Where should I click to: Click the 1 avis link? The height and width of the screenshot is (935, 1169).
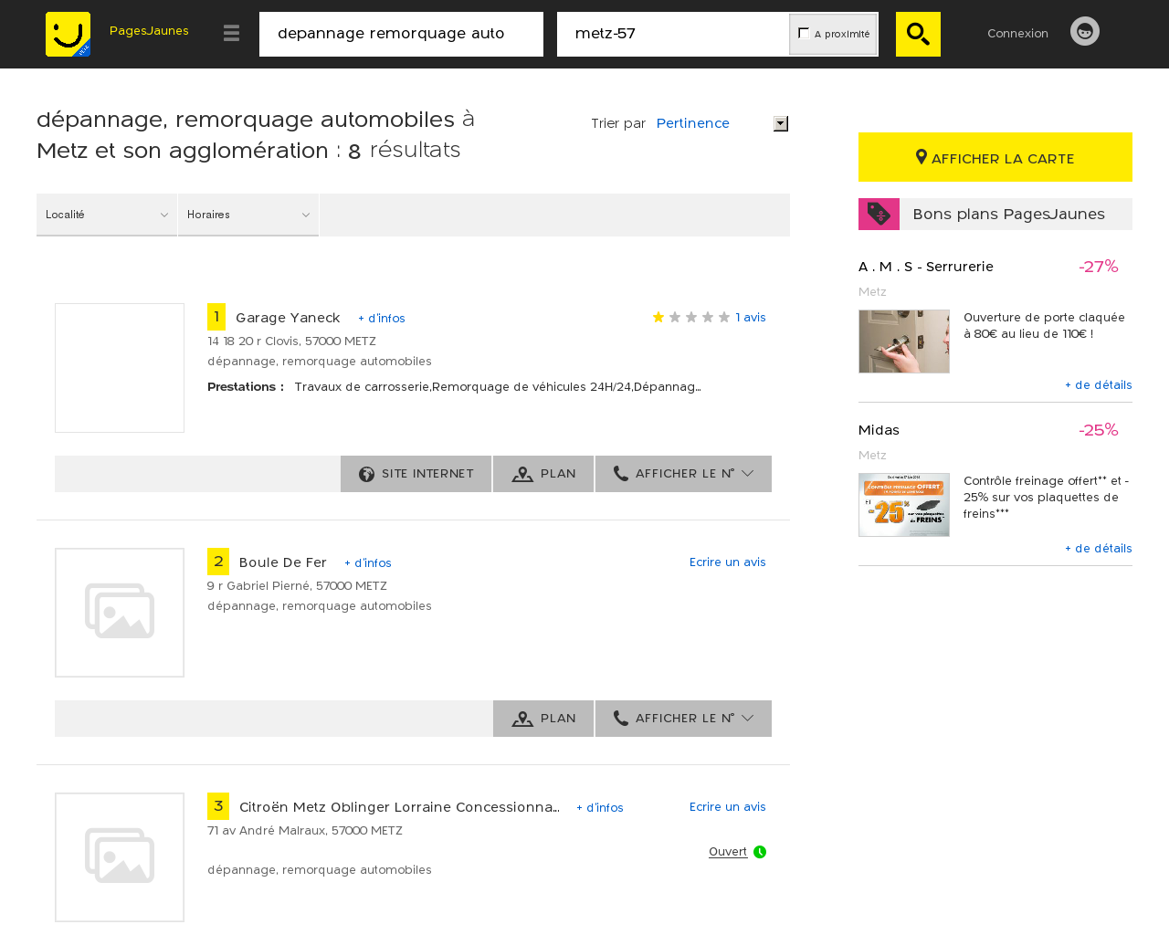pyautogui.click(x=751, y=318)
